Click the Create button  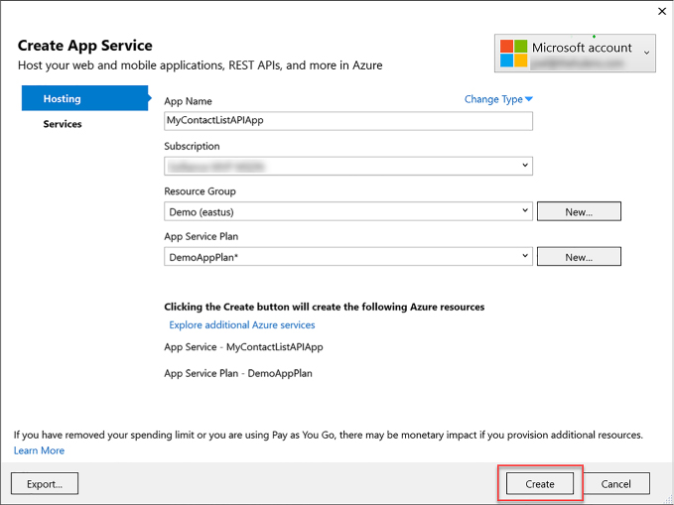(x=539, y=483)
